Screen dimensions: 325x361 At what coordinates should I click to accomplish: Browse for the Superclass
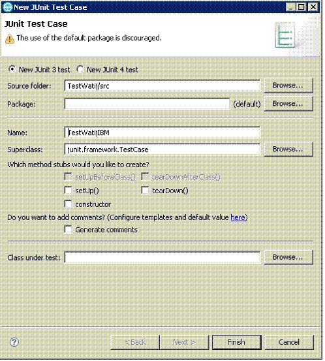[x=288, y=149]
